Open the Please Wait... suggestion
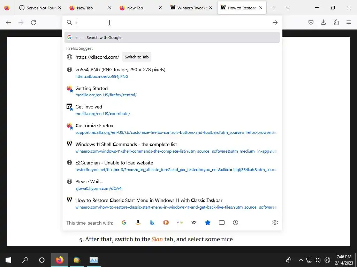 point(172,185)
